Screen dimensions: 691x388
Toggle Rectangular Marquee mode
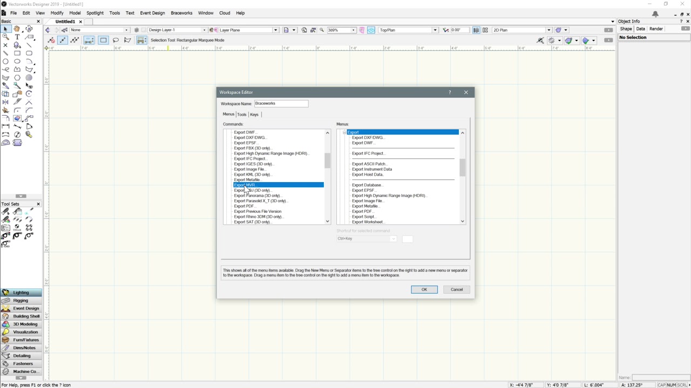tap(103, 40)
